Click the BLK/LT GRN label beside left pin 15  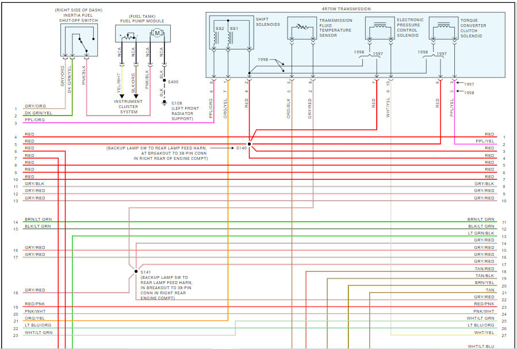[37, 227]
